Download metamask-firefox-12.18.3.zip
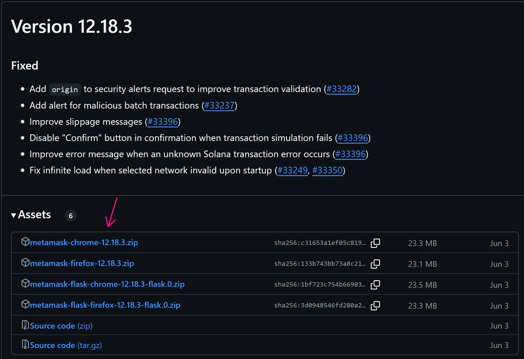 pos(82,263)
